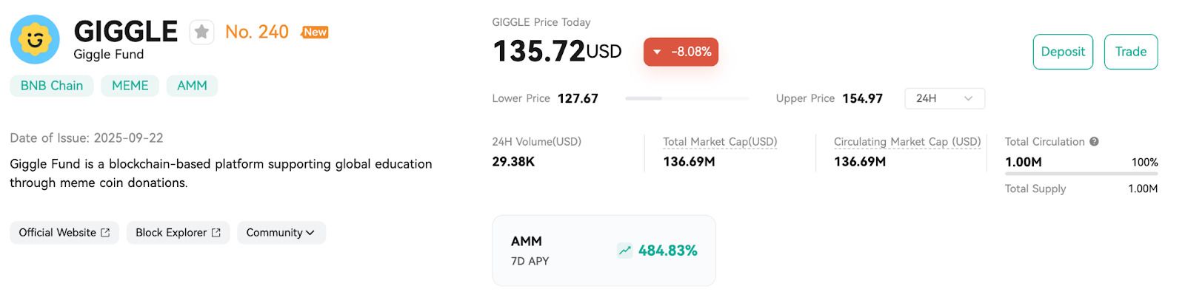Click the red down arrow in price change badge
1185x306 pixels.
click(657, 52)
